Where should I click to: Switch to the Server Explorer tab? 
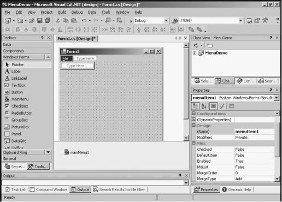15,167
